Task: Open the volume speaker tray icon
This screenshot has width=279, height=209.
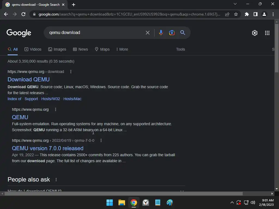Action: click(x=253, y=202)
